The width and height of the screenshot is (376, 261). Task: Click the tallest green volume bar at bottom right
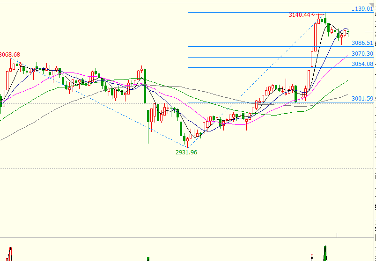pyautogui.click(x=325, y=253)
